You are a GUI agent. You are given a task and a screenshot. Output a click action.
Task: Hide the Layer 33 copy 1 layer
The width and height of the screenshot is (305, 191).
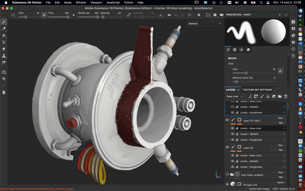click(x=227, y=120)
